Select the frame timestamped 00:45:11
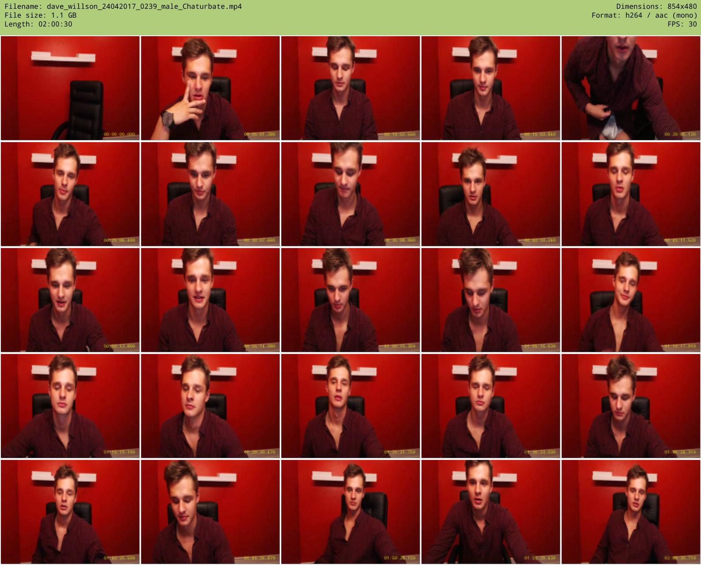 631,194
